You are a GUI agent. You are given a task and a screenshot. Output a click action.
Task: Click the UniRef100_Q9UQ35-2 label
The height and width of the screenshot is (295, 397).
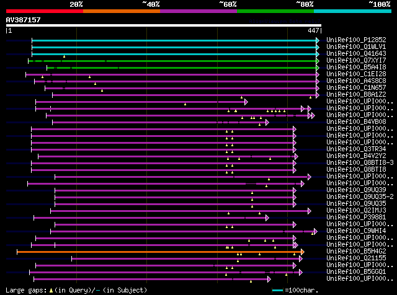360,197
